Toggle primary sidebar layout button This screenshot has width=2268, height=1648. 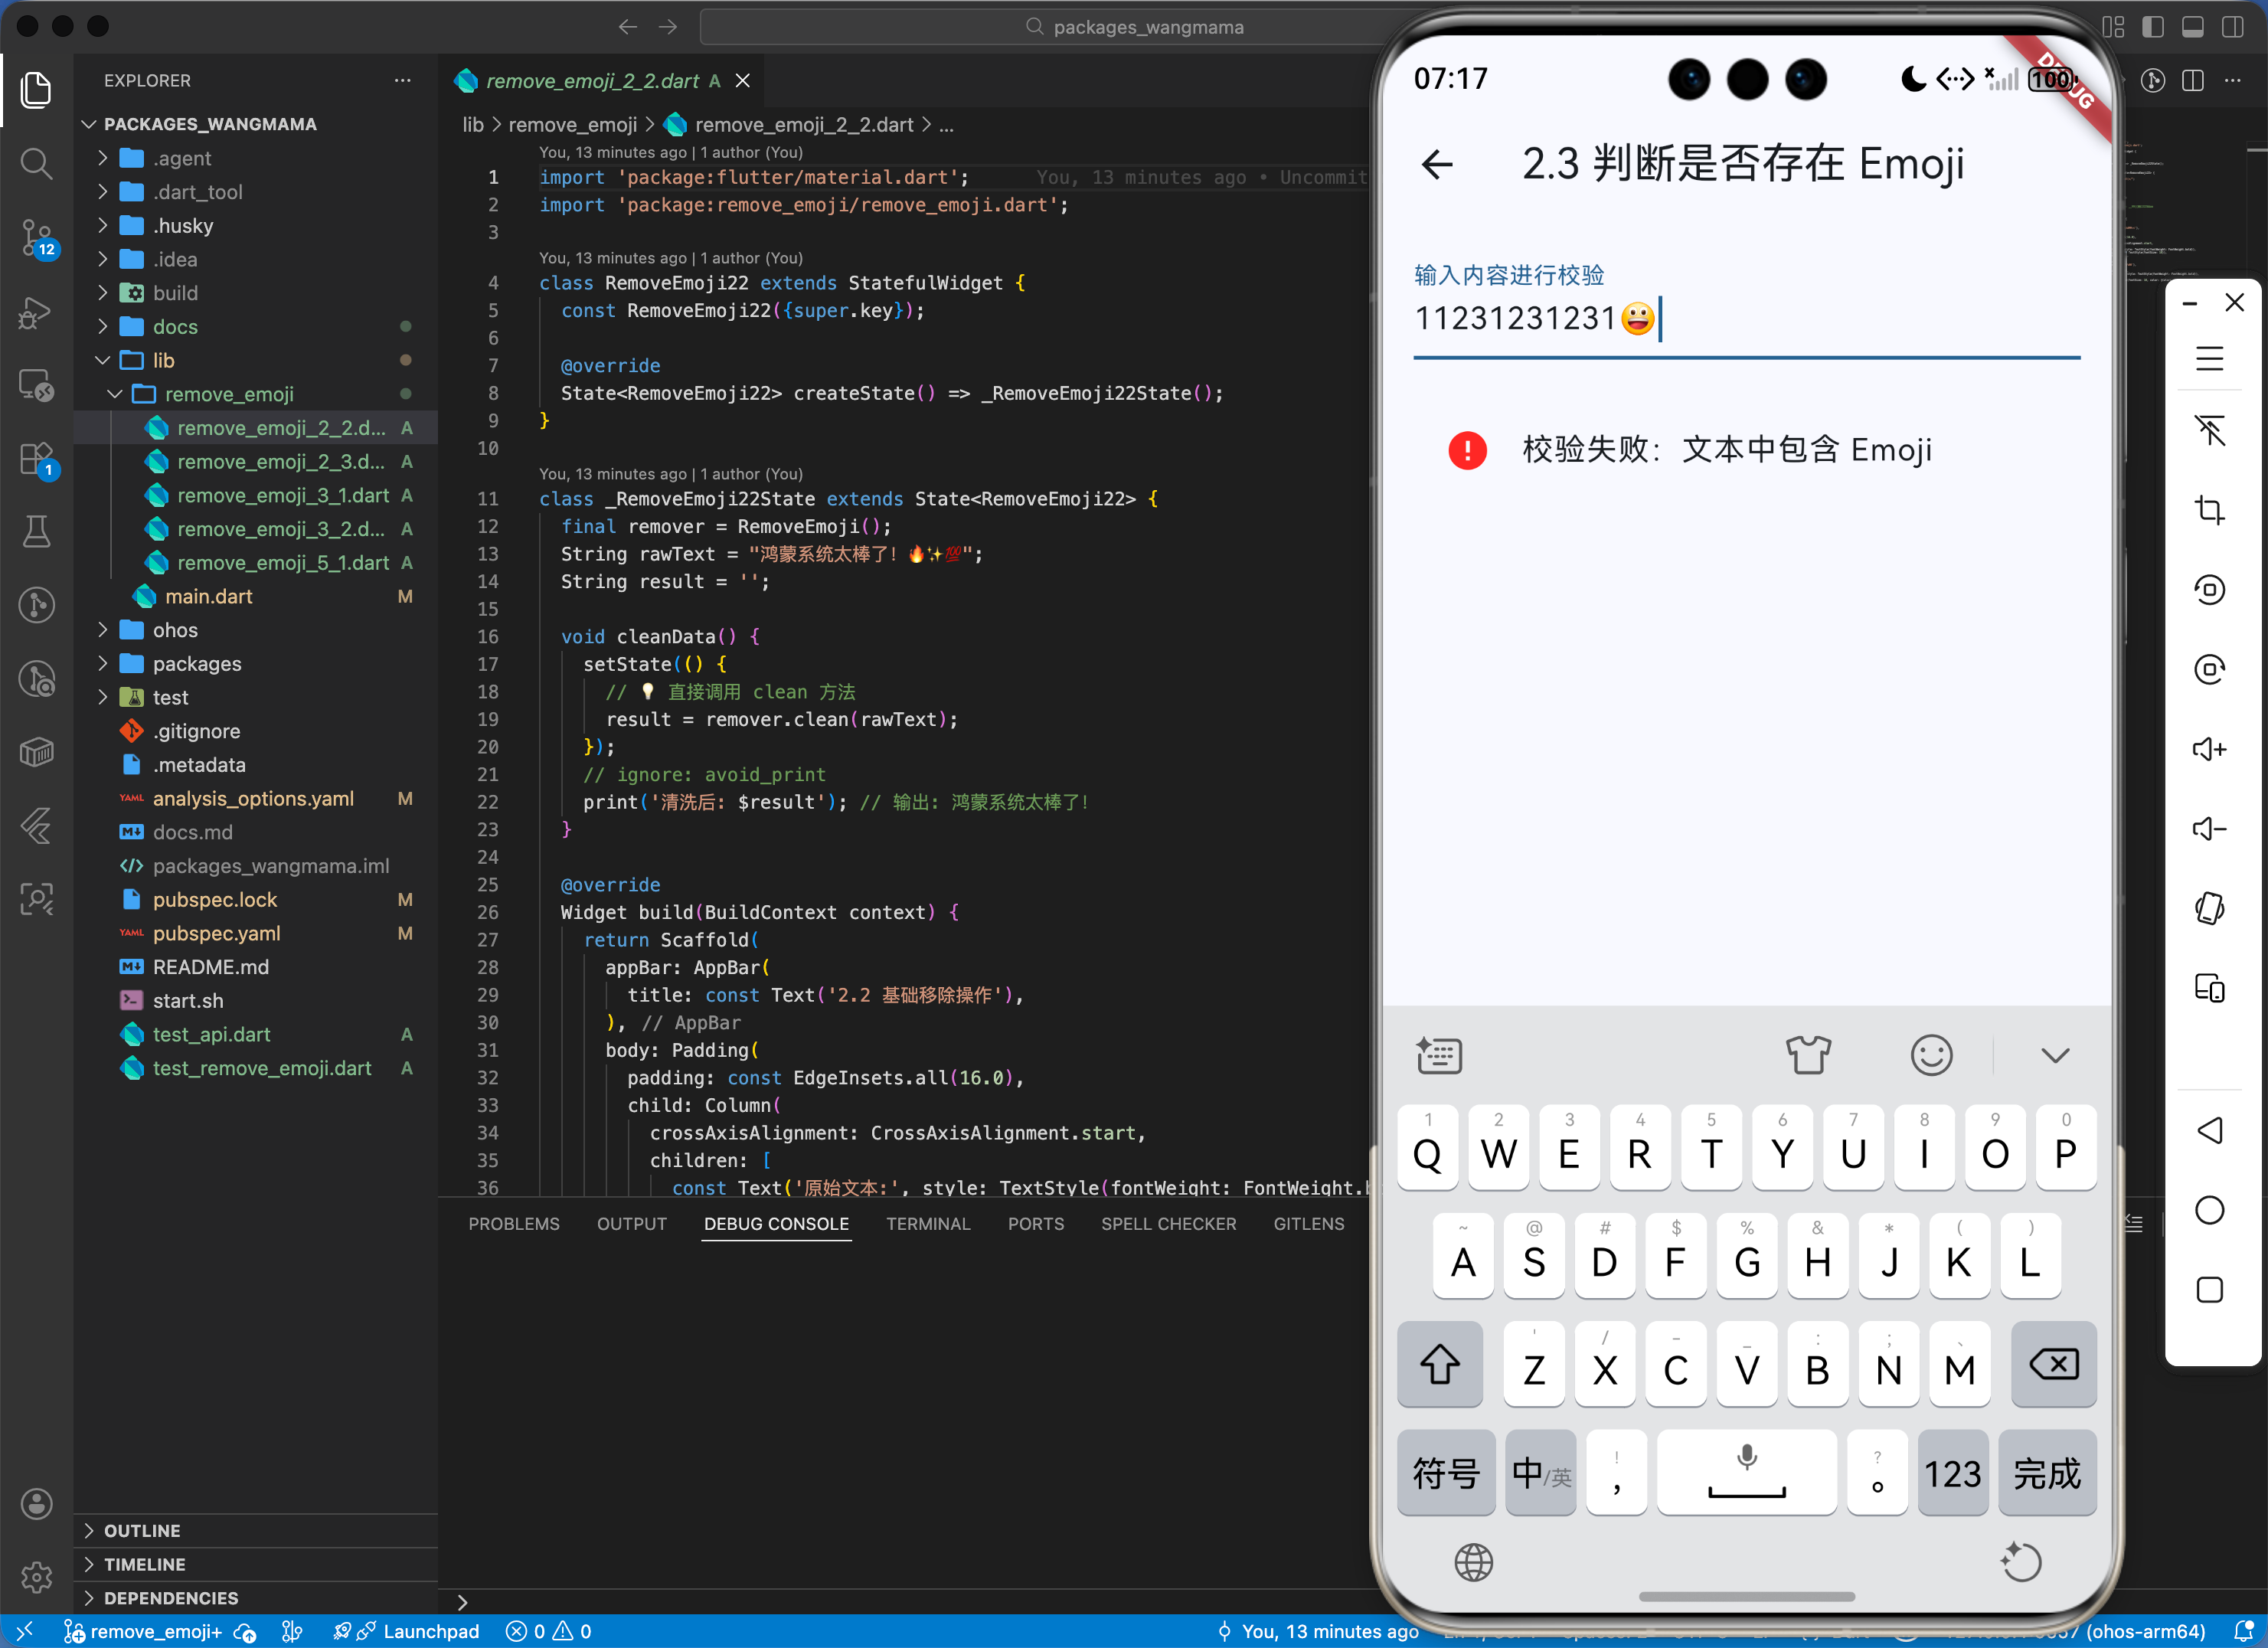pos(2152,27)
